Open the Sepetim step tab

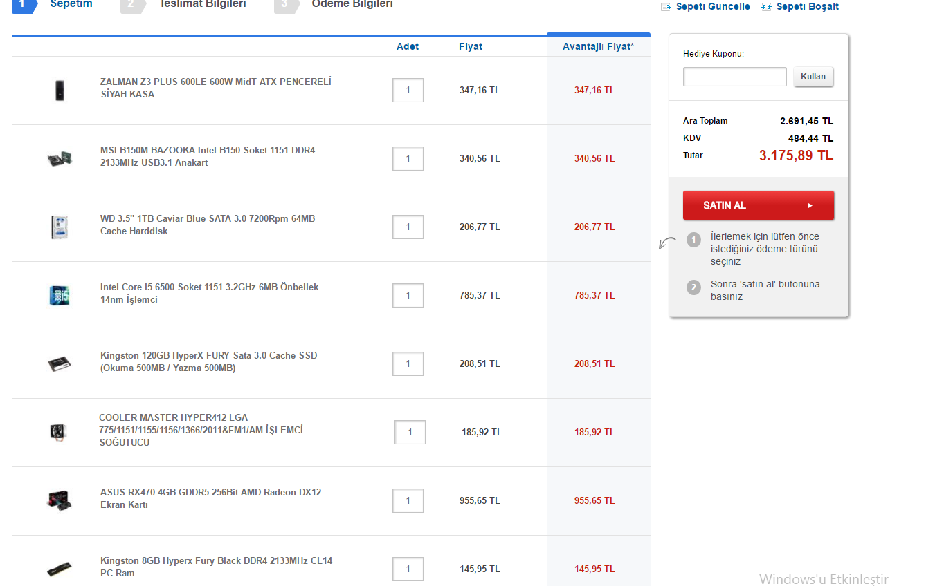(x=71, y=4)
